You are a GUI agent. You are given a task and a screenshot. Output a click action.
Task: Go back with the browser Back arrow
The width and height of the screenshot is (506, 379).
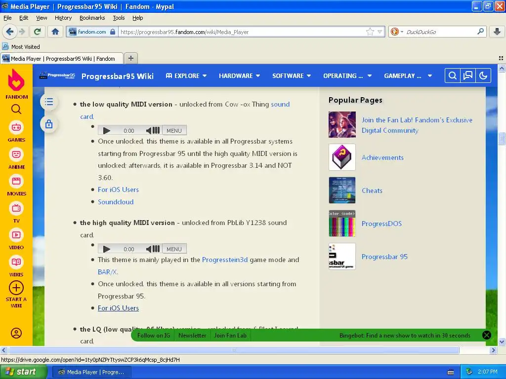9,32
